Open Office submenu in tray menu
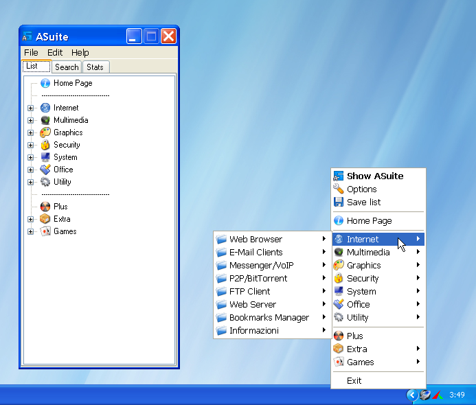 point(378,304)
